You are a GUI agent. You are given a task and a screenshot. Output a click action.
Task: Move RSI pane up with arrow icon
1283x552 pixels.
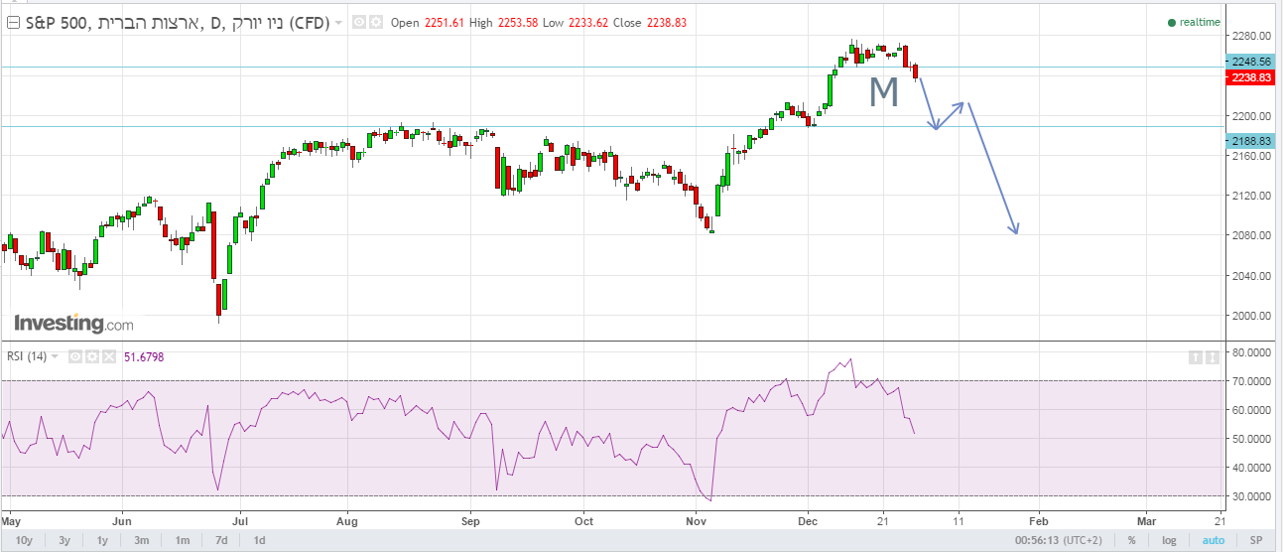click(1196, 355)
